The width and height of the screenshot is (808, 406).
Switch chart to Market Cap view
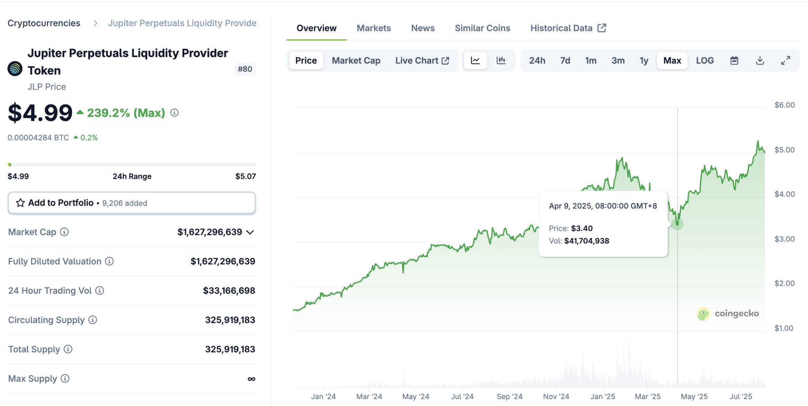(356, 61)
